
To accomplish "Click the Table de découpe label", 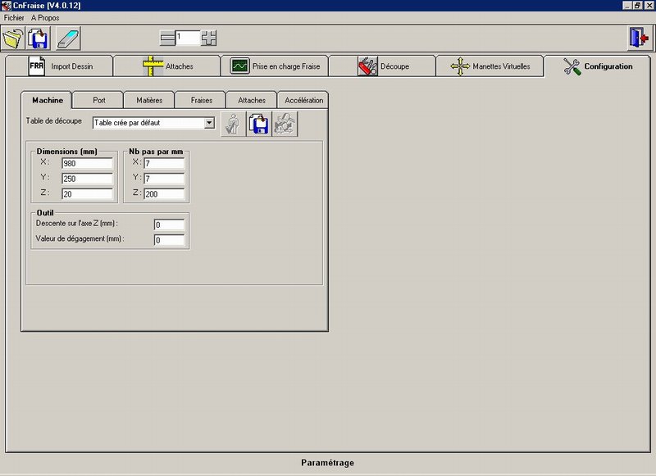I will pyautogui.click(x=54, y=120).
